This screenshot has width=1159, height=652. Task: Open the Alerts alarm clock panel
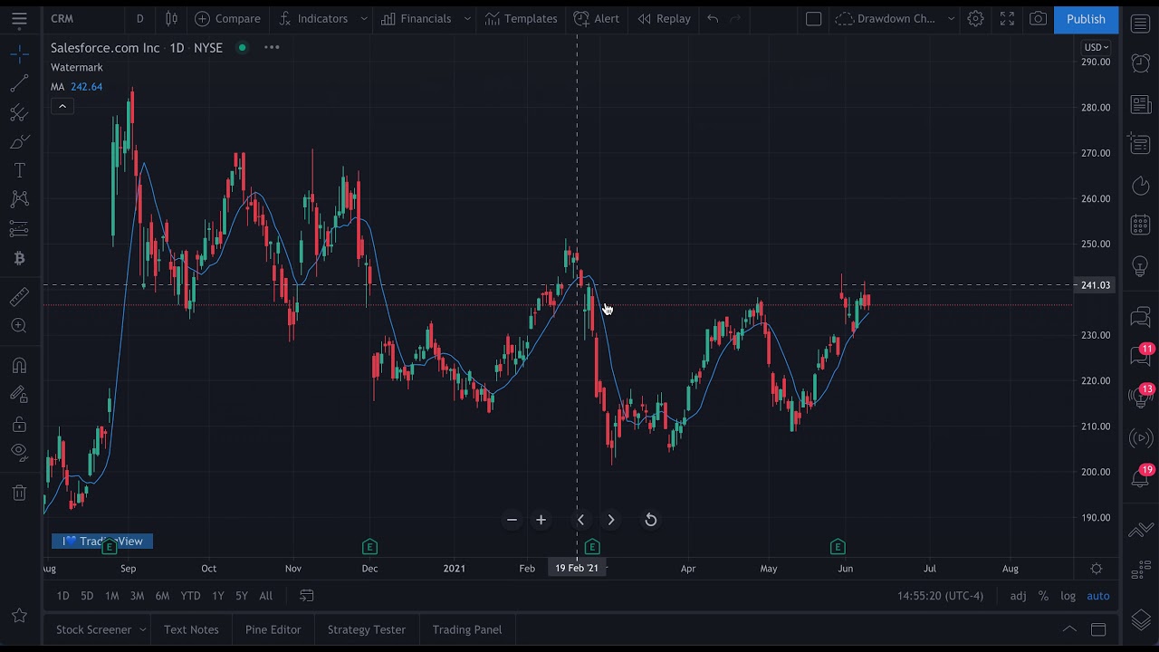point(1141,62)
